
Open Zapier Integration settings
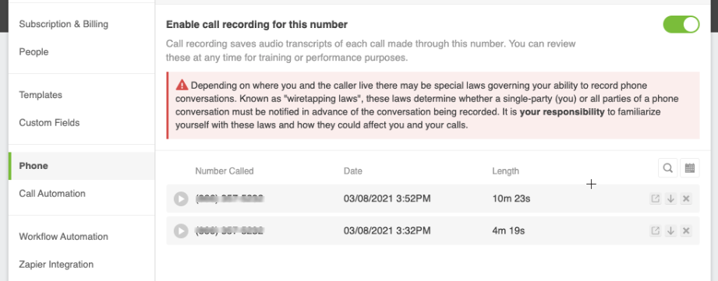(56, 265)
